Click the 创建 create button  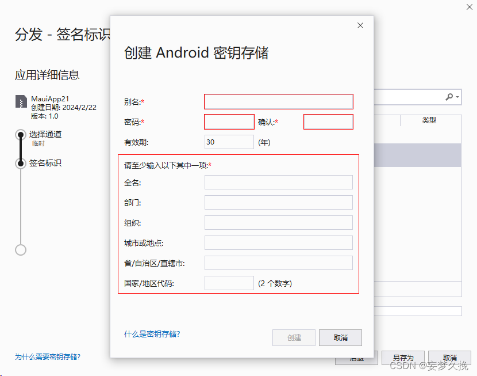(294, 337)
